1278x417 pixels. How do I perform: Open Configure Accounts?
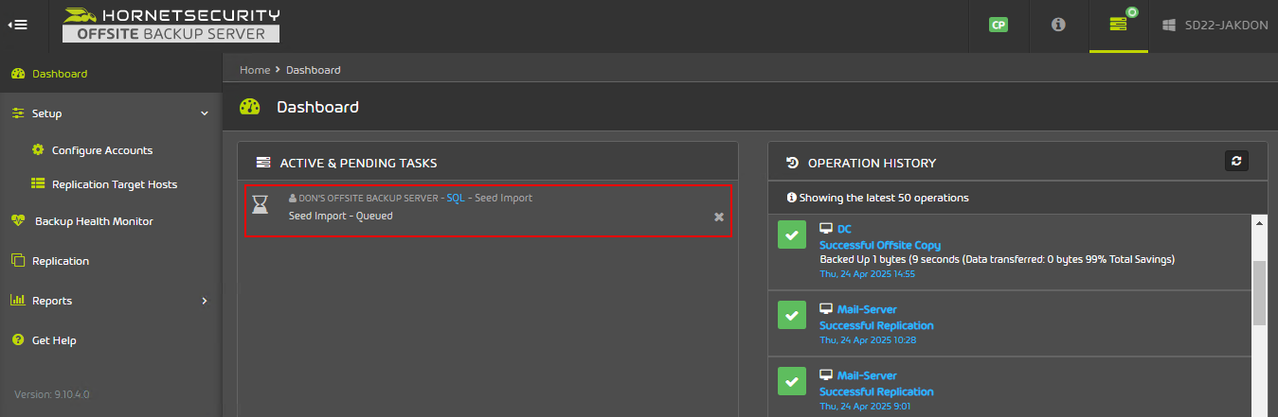(101, 150)
